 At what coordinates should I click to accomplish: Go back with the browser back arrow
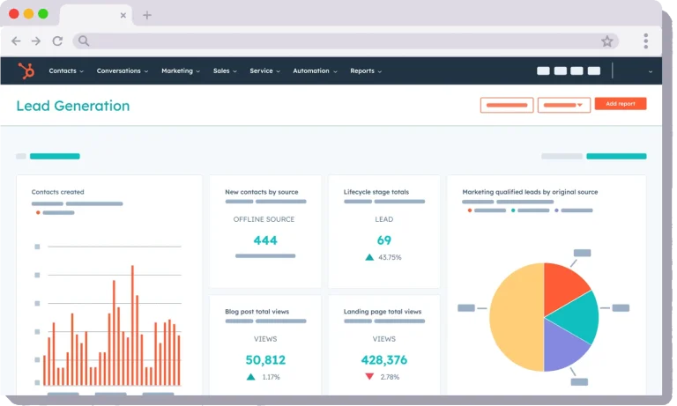point(16,41)
